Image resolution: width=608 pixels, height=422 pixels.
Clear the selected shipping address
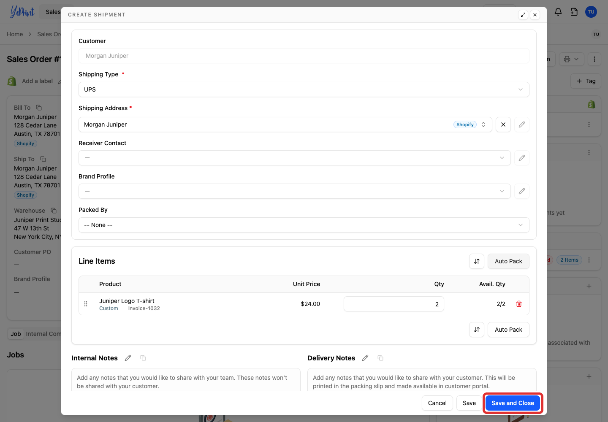pos(503,124)
